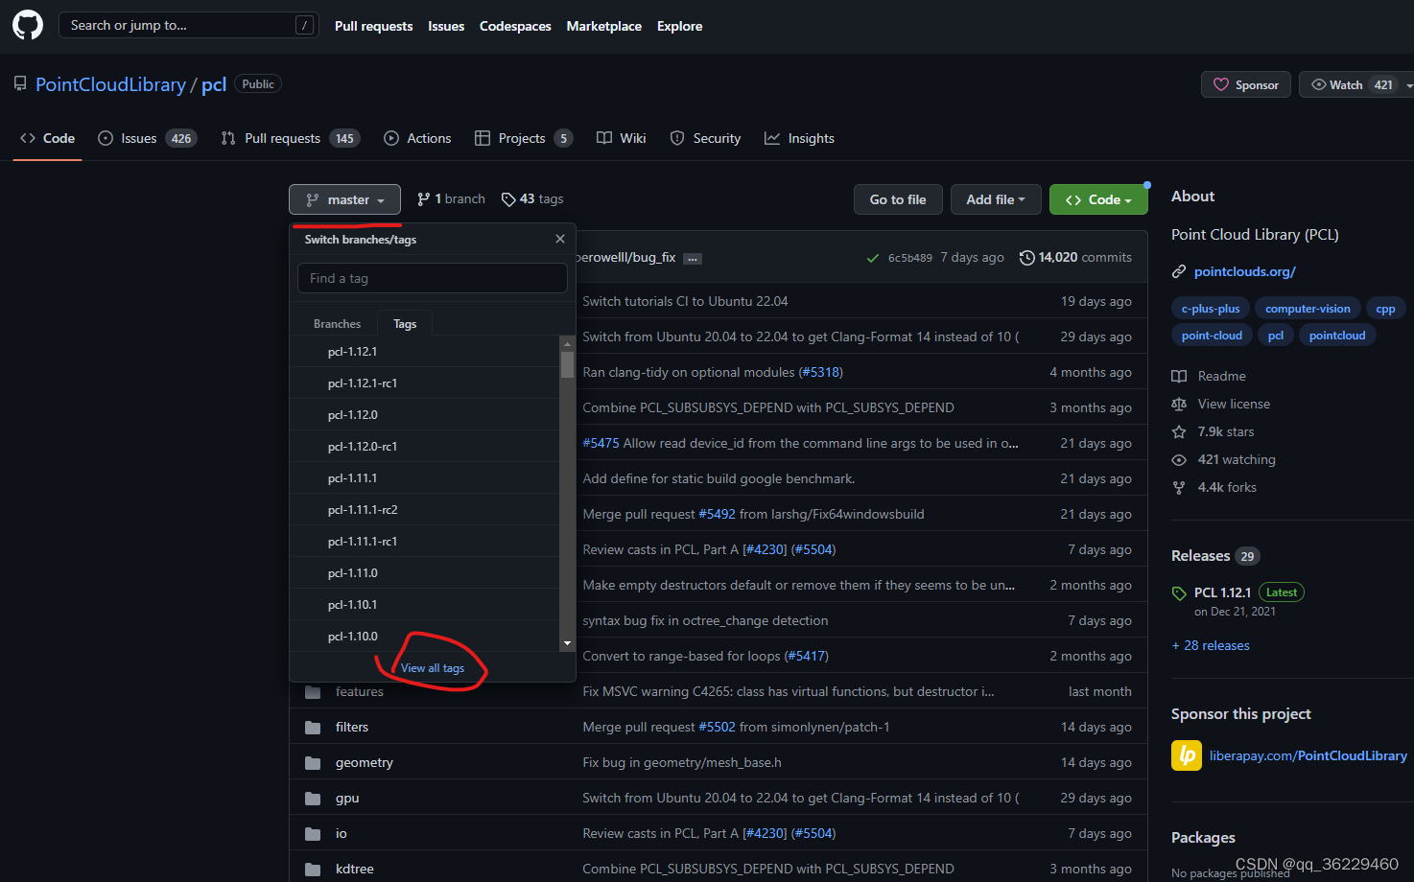The image size is (1414, 882).
Task: Click the 4.4k forks icon
Action: point(1179,487)
